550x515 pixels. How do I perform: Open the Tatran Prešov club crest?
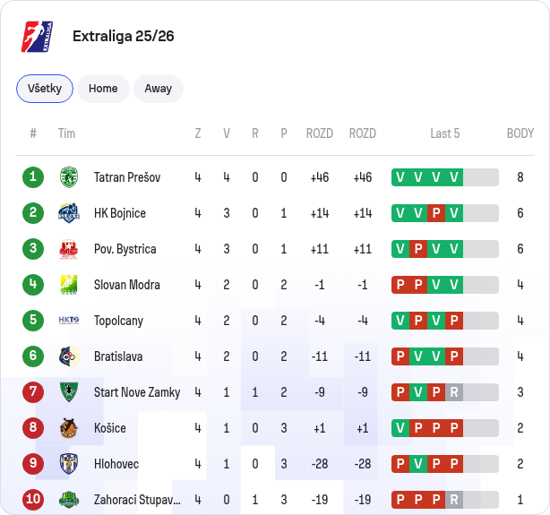coord(69,177)
